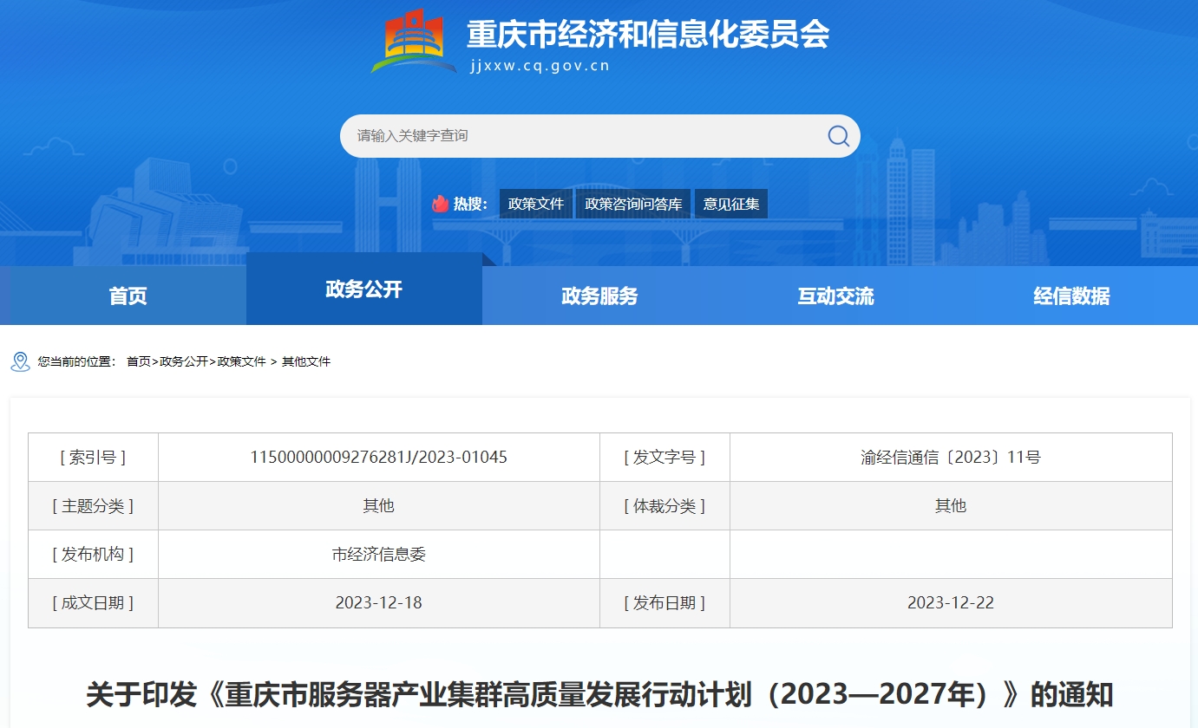1198x728 pixels.
Task: Click the 其他 value beside 主题分类
Action: click(x=379, y=506)
